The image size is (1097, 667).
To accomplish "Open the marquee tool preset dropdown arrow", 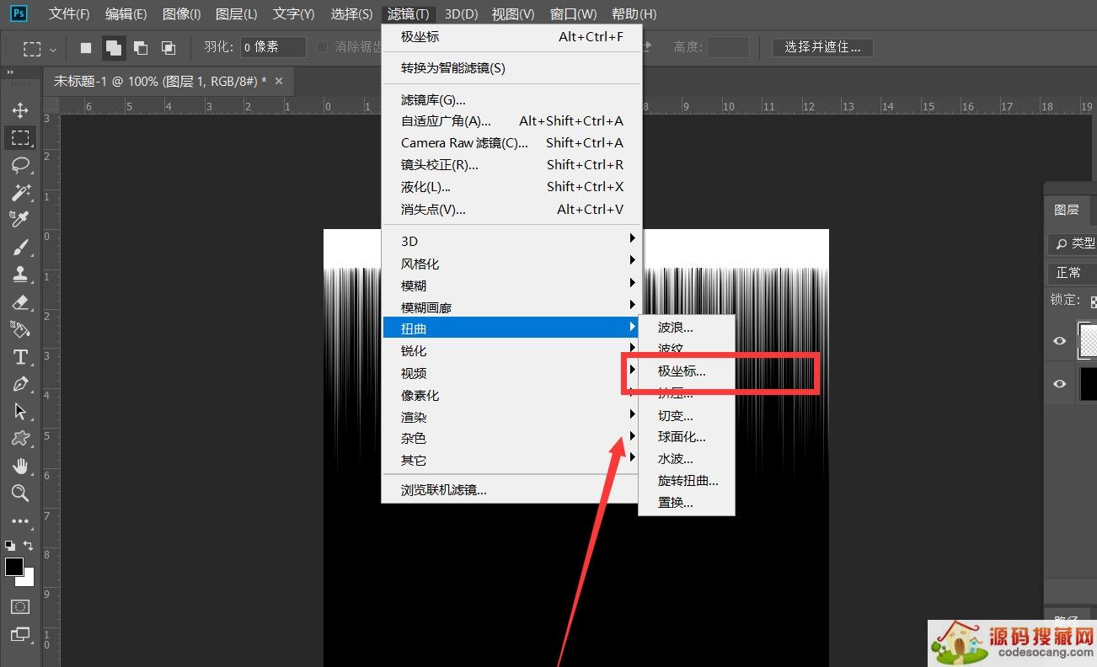I will click(x=53, y=49).
